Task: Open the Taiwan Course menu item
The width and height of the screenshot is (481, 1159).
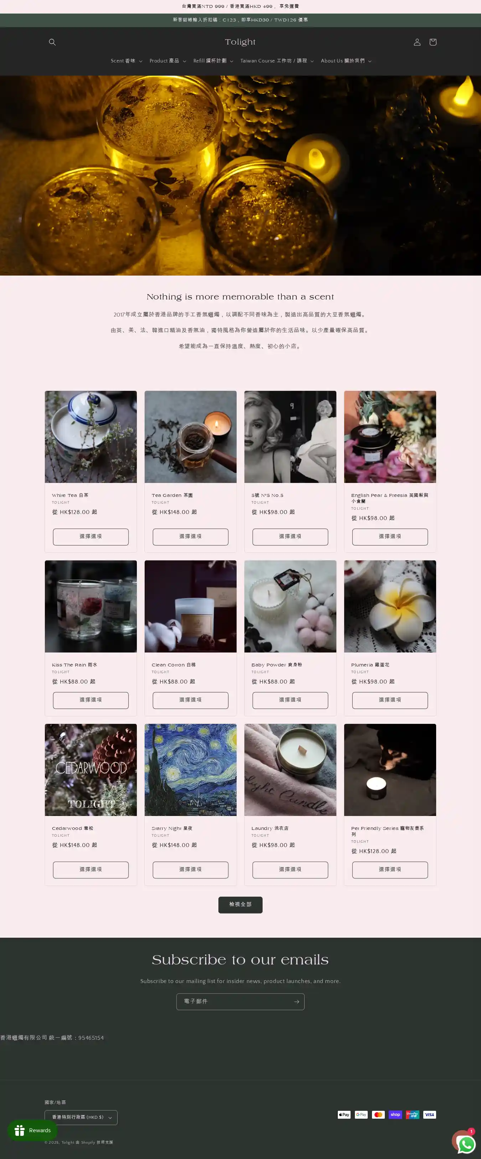Action: point(276,61)
